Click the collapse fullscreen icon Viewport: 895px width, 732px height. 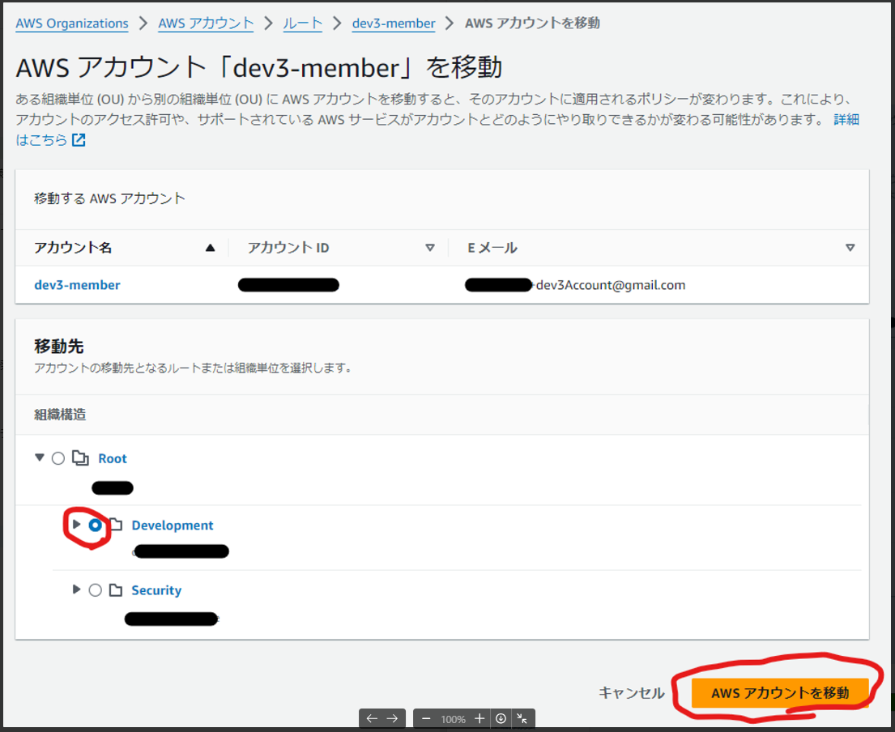click(522, 719)
